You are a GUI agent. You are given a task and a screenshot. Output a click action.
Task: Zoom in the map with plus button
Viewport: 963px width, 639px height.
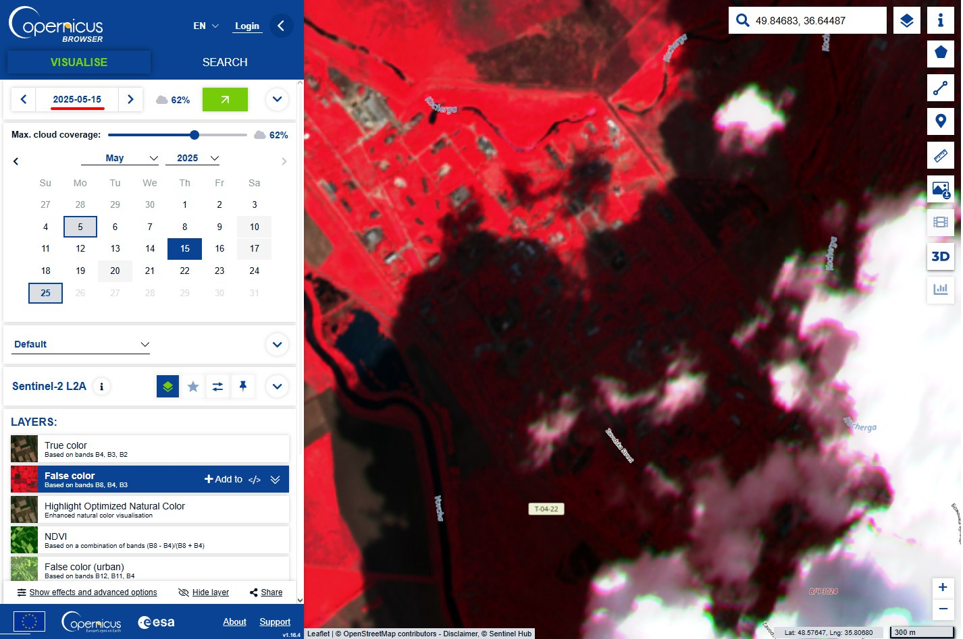[x=943, y=588]
